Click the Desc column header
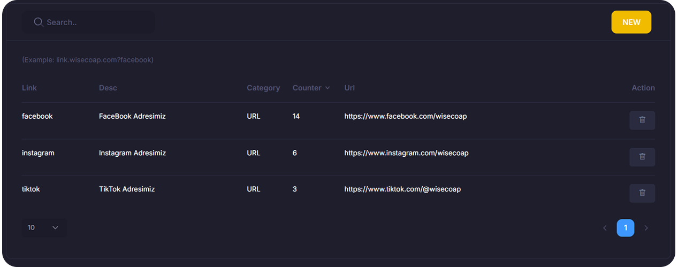Image resolution: width=678 pixels, height=267 pixels. click(x=108, y=88)
